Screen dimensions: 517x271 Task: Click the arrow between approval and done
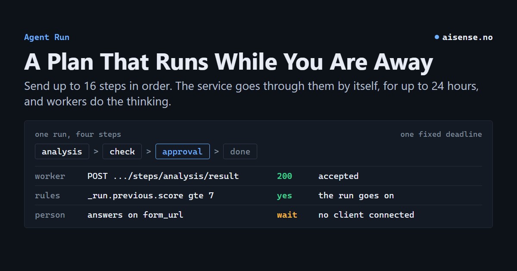(x=217, y=151)
